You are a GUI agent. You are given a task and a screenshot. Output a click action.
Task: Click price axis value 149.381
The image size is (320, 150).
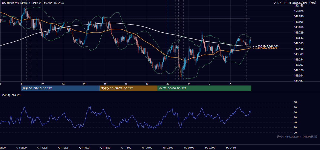point(299,54)
